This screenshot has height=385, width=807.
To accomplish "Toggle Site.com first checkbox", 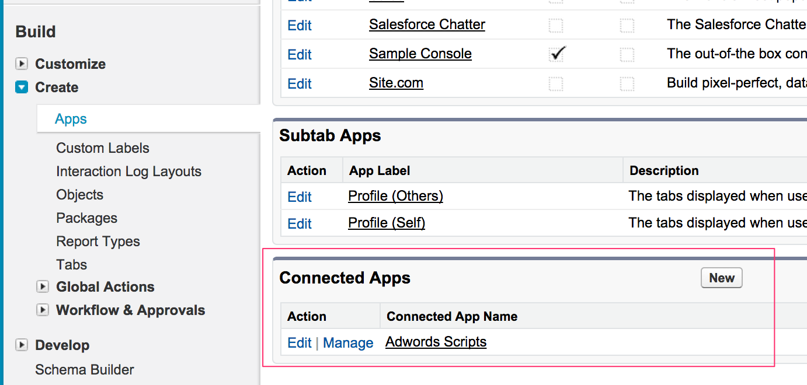I will [556, 84].
